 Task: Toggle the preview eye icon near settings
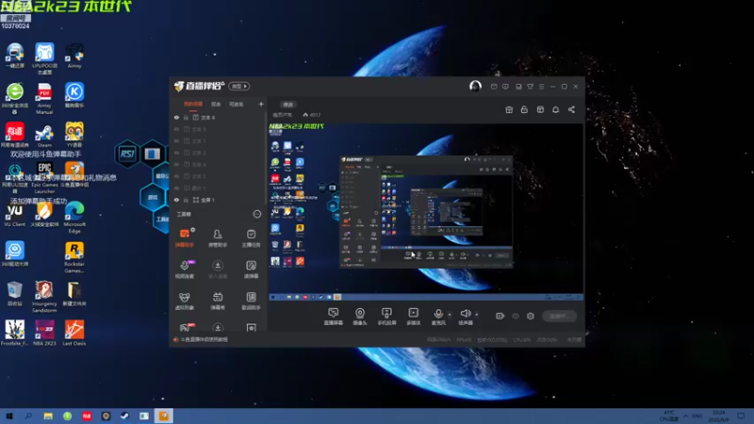tap(516, 316)
